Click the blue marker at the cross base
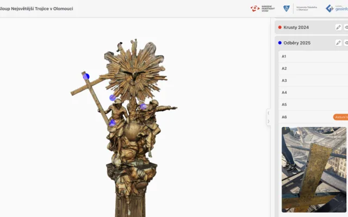348x217 pixels. click(x=113, y=123)
